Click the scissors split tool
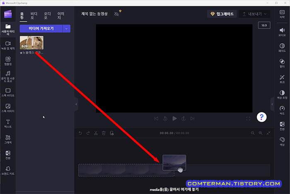Viewport: 290px width, 194px height. (x=96, y=133)
